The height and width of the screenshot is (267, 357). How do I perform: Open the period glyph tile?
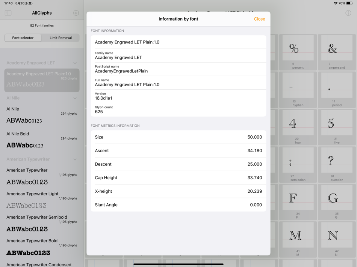click(337, 90)
